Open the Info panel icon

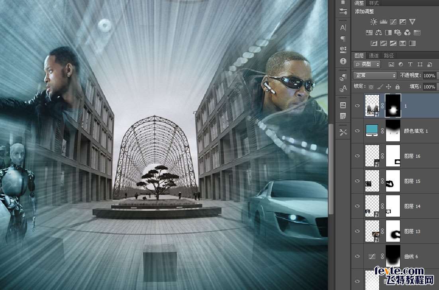343,61
